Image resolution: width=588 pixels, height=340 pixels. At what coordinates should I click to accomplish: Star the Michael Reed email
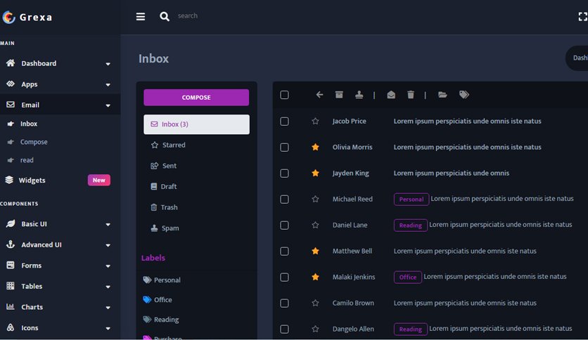click(x=315, y=199)
